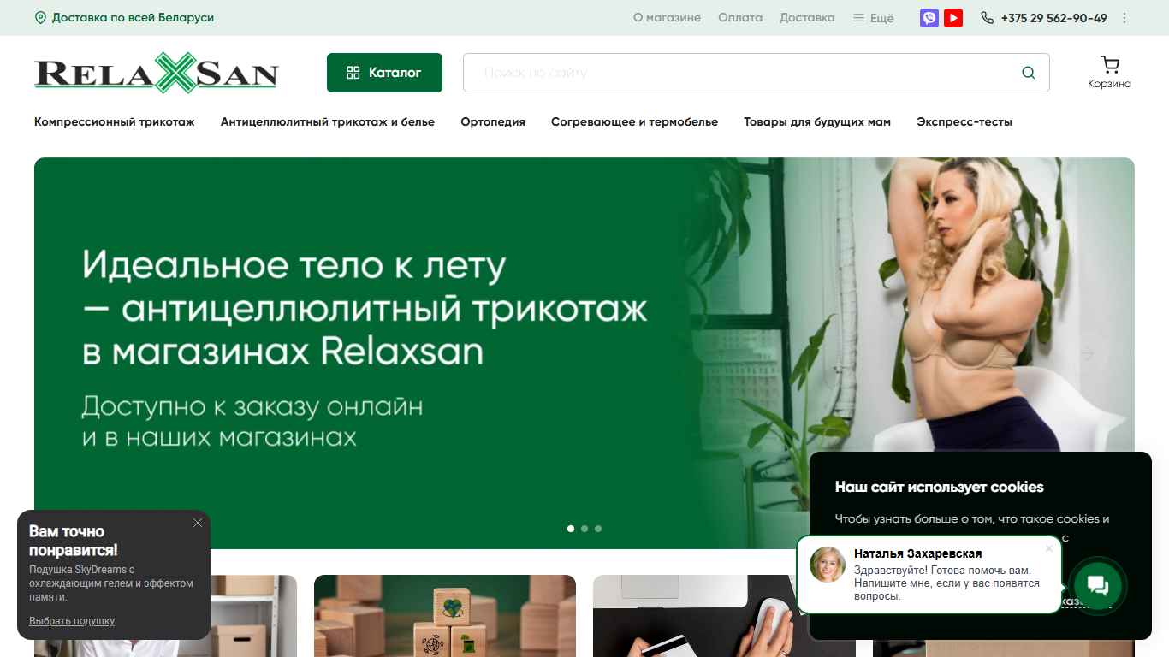This screenshot has width=1169, height=657.
Task: Open the Доставка page link
Action: click(807, 18)
